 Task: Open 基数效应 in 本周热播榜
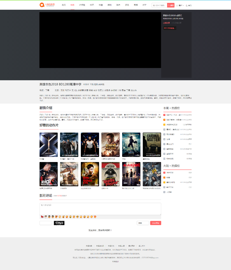pyautogui.click(x=177, y=149)
